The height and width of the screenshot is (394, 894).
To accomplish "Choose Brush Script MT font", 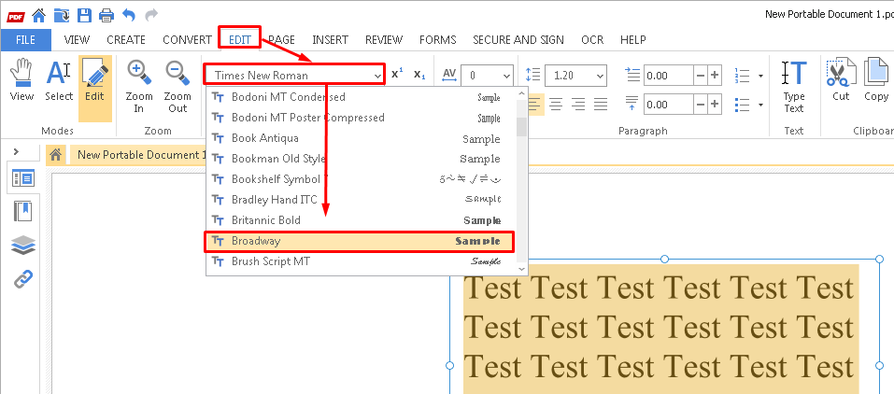I will tap(361, 261).
